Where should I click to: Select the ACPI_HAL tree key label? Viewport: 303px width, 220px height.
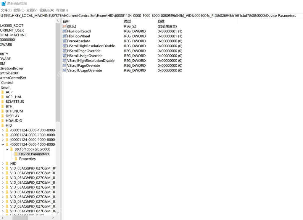pyautogui.click(x=14, y=97)
